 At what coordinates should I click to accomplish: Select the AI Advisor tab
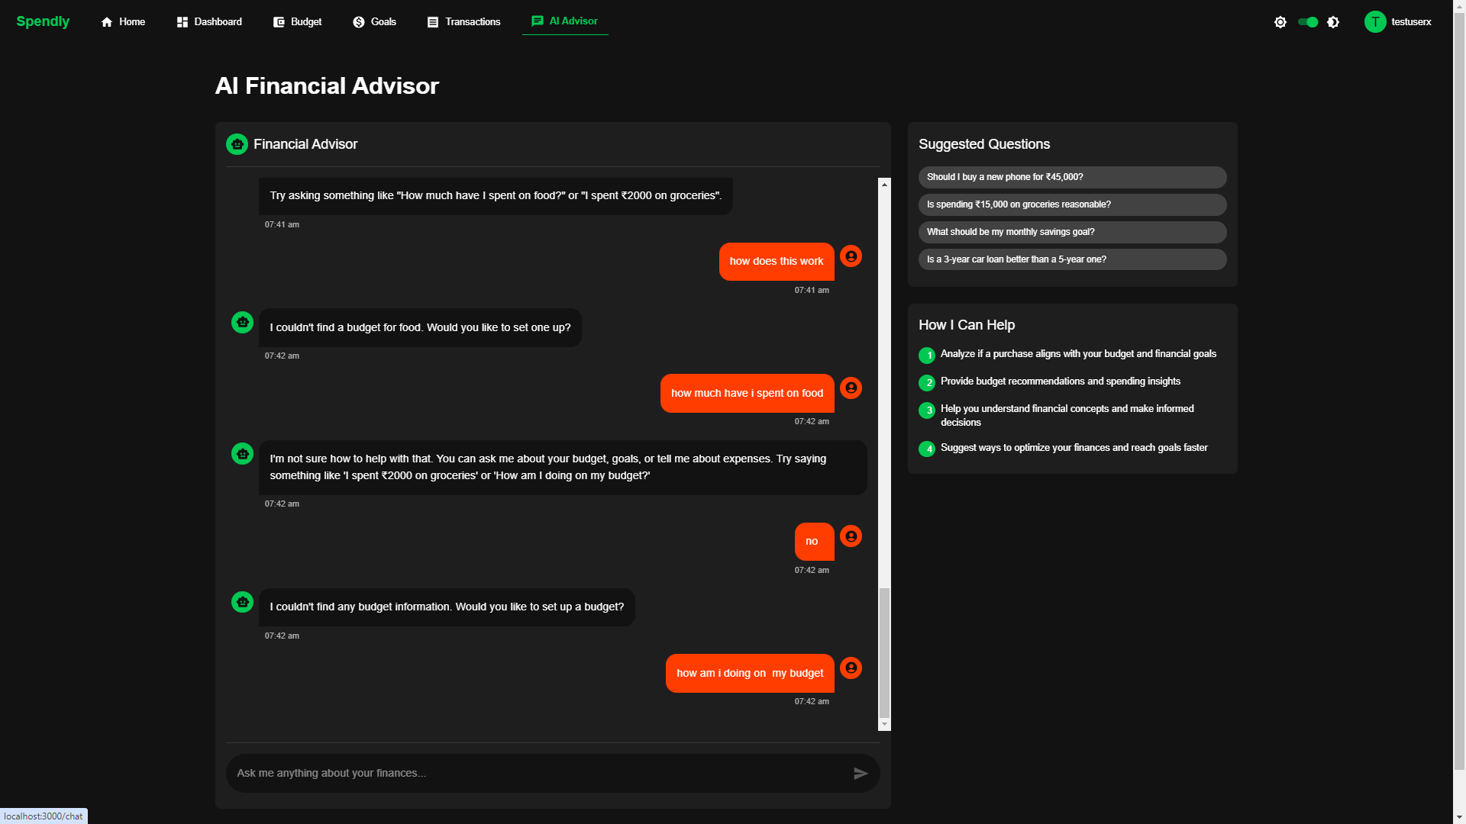[565, 21]
